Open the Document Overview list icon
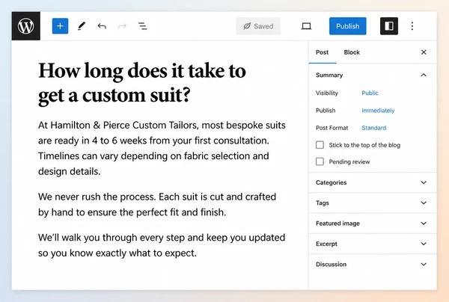This screenshot has height=302, width=449. (143, 26)
